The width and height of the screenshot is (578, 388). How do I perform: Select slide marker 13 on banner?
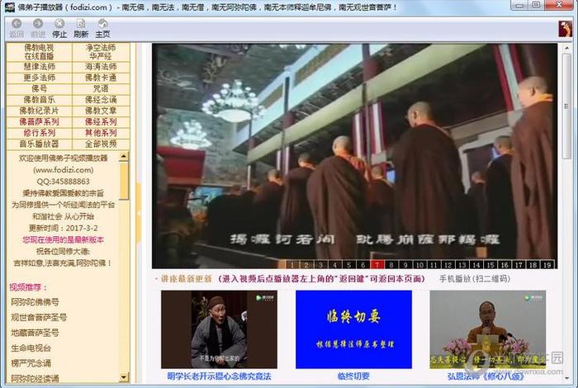tap(462, 264)
